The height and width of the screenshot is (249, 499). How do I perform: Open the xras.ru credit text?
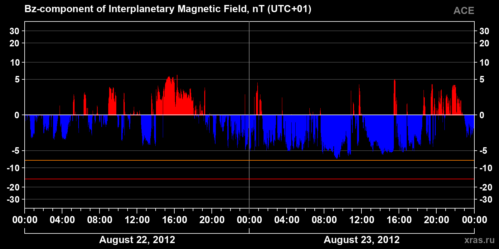coord(479,240)
